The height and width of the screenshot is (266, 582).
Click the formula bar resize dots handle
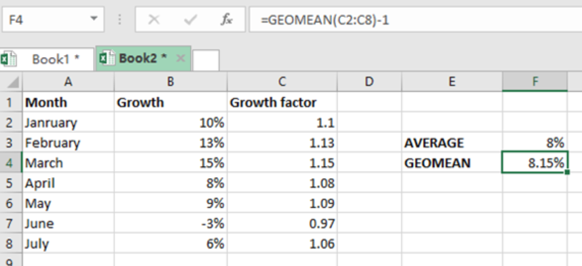click(x=120, y=19)
